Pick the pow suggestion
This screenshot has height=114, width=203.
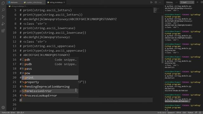click(50, 73)
